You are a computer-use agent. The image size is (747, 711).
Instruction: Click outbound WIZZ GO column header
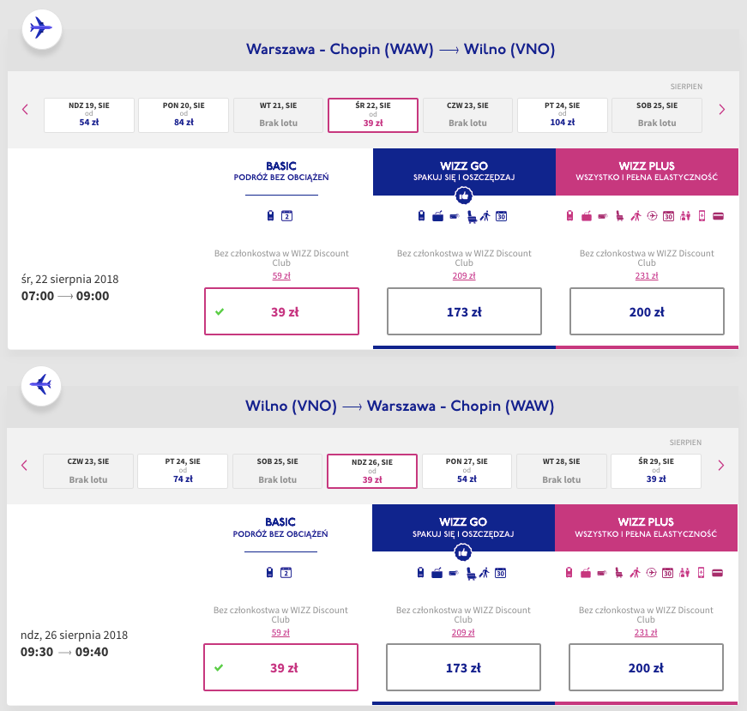pyautogui.click(x=465, y=172)
